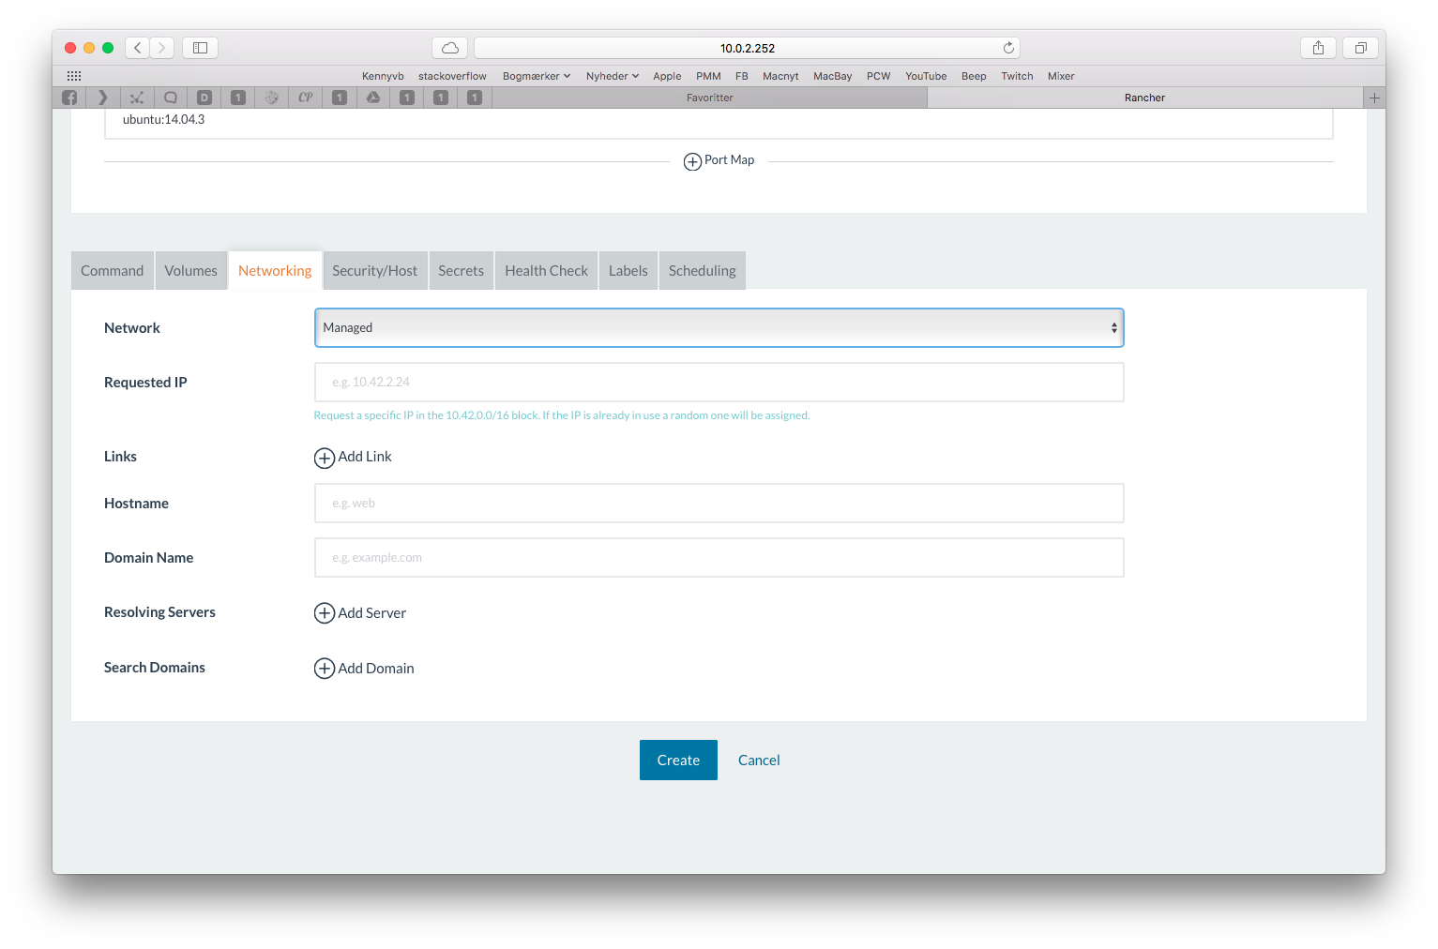Click the plus icon next to Add Domain
This screenshot has height=949, width=1438.
(x=325, y=669)
